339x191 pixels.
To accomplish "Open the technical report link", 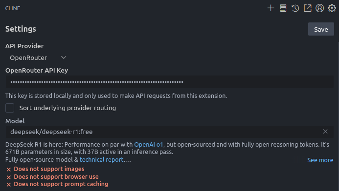I will pyautogui.click(x=101, y=159).
